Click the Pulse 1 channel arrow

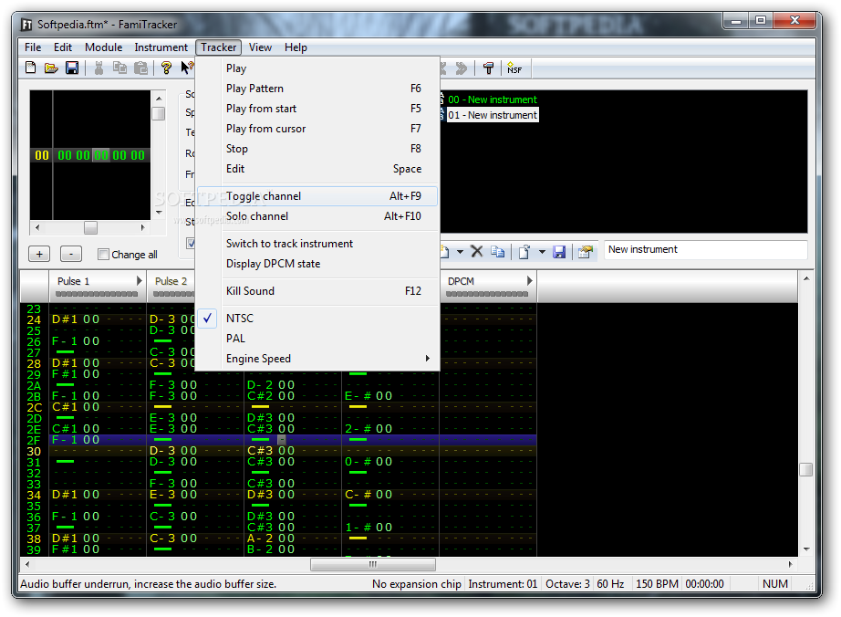click(139, 280)
